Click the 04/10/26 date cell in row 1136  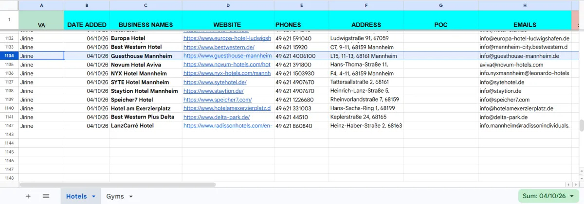(x=87, y=73)
